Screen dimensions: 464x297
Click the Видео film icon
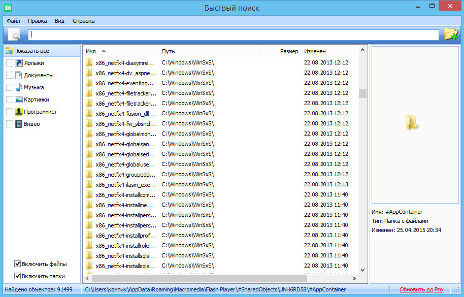click(19, 124)
